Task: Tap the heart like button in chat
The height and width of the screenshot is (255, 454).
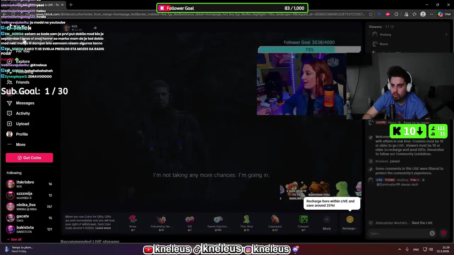Action: click(x=443, y=233)
